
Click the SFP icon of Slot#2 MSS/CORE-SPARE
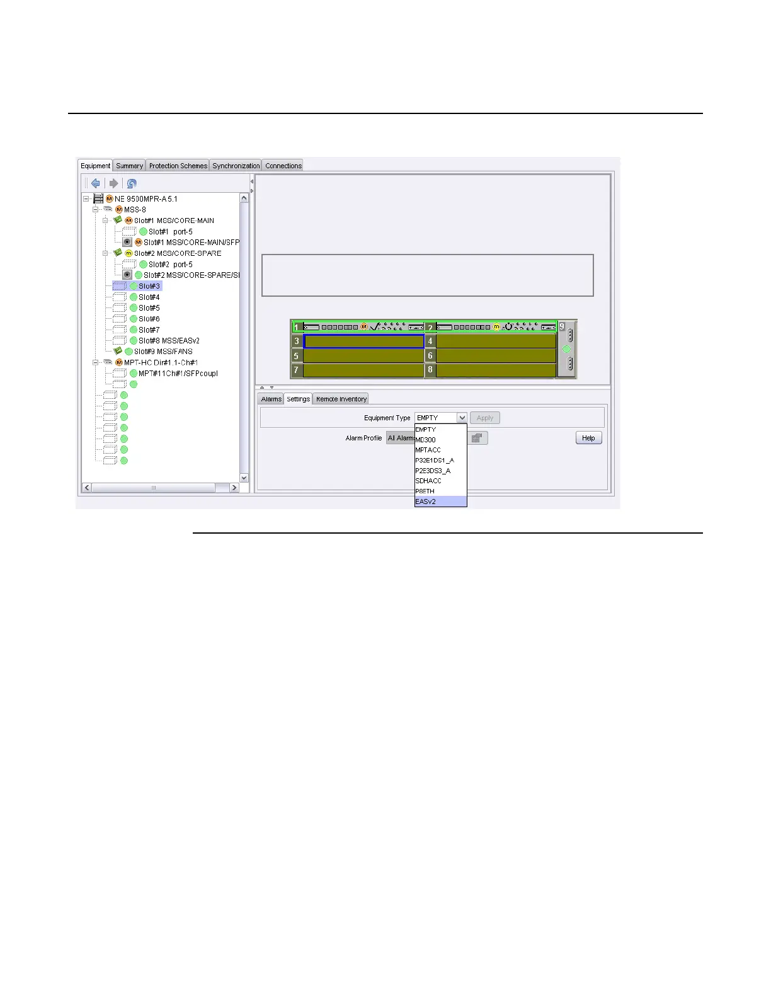[x=127, y=275]
